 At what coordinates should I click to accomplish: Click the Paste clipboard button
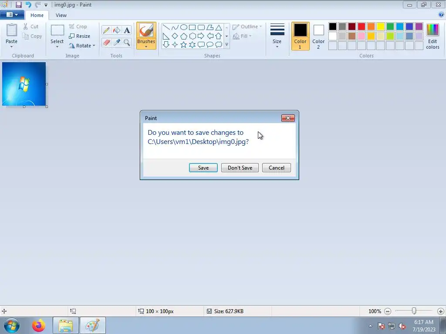click(12, 30)
